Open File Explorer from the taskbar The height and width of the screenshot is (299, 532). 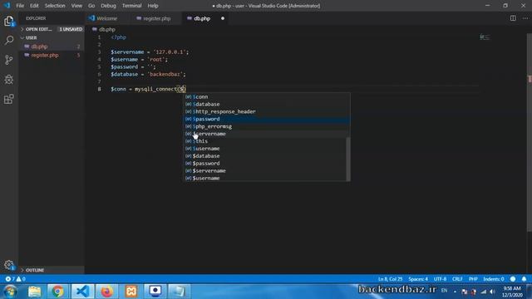tap(34, 292)
